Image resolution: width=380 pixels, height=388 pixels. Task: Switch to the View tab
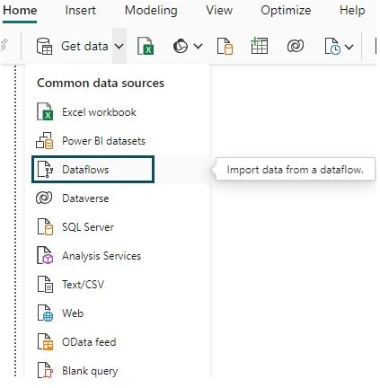pyautogui.click(x=219, y=11)
